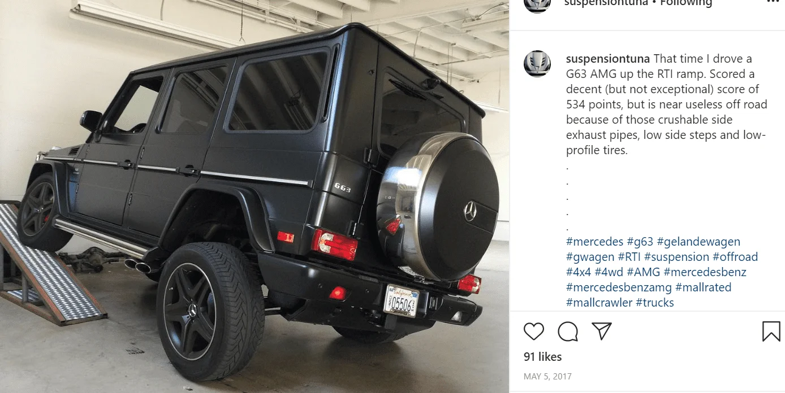
Task: Like the post with heart icon
Action: 534,331
